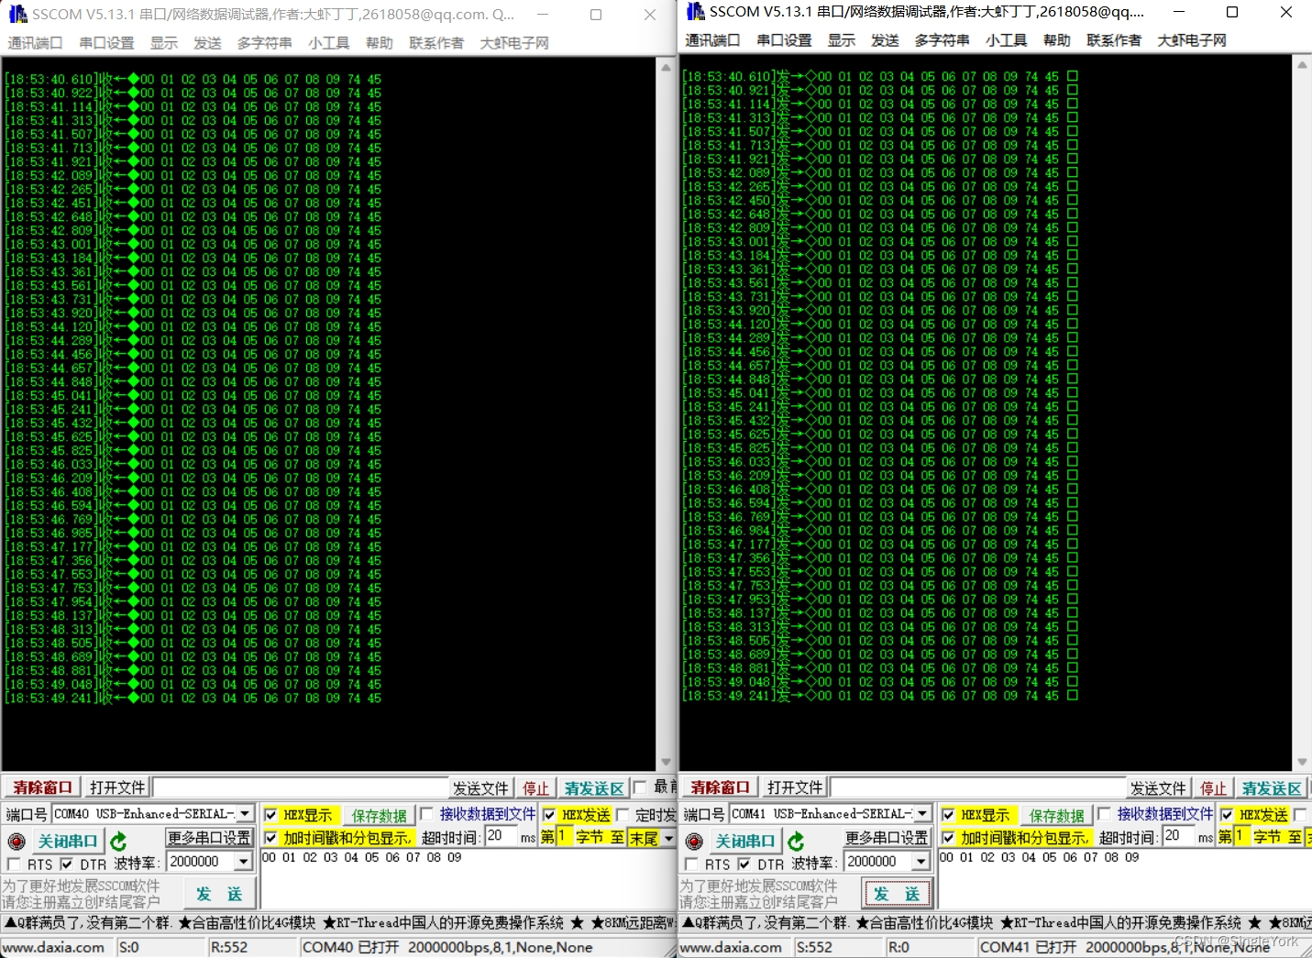Click the green refresh arrow in COM41 window
The width and height of the screenshot is (1312, 958).
(x=795, y=841)
